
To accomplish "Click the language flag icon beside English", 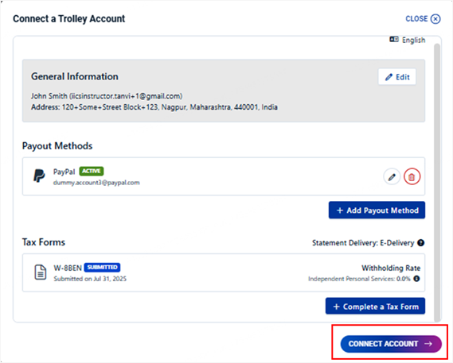I will click(394, 39).
